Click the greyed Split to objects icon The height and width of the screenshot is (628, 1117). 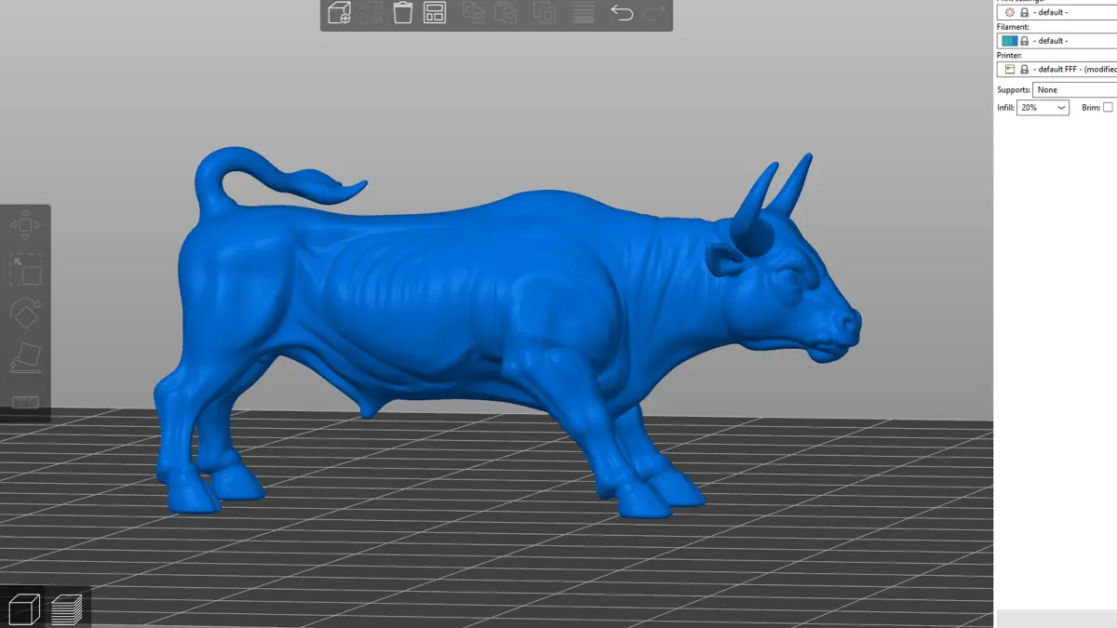point(545,13)
